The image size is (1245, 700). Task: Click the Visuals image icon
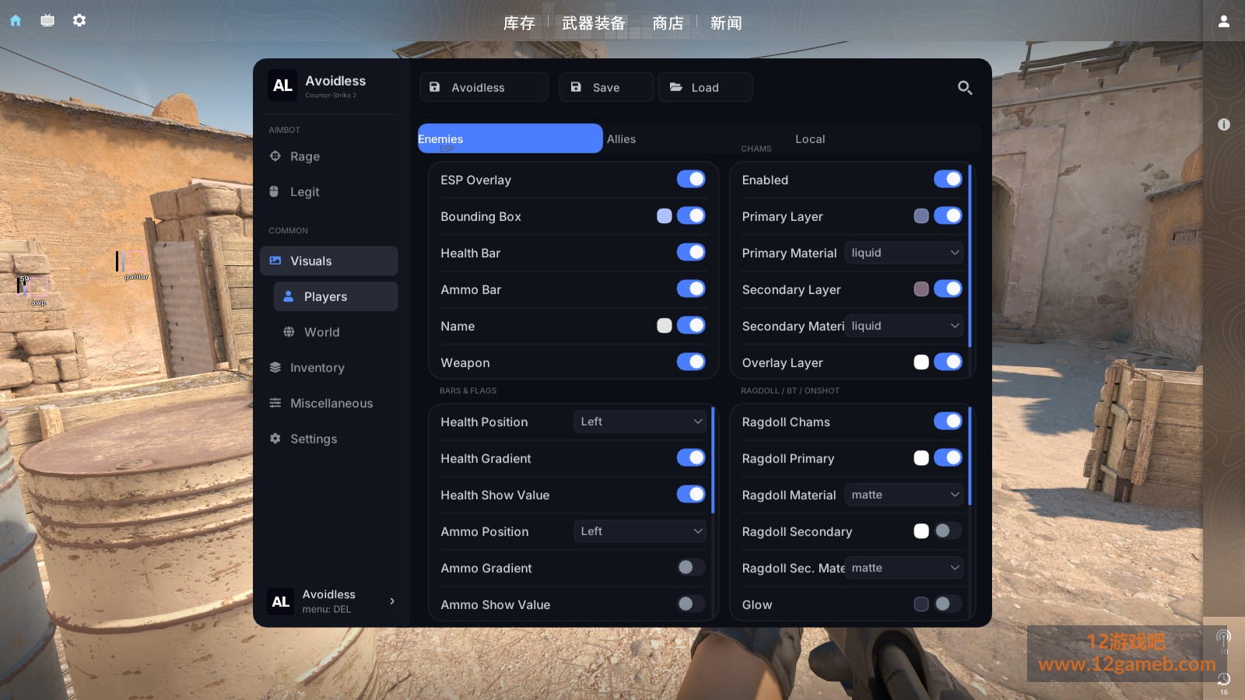[275, 261]
